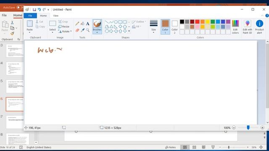Click English (United States) language indicator
The image size is (269, 151).
point(39,147)
